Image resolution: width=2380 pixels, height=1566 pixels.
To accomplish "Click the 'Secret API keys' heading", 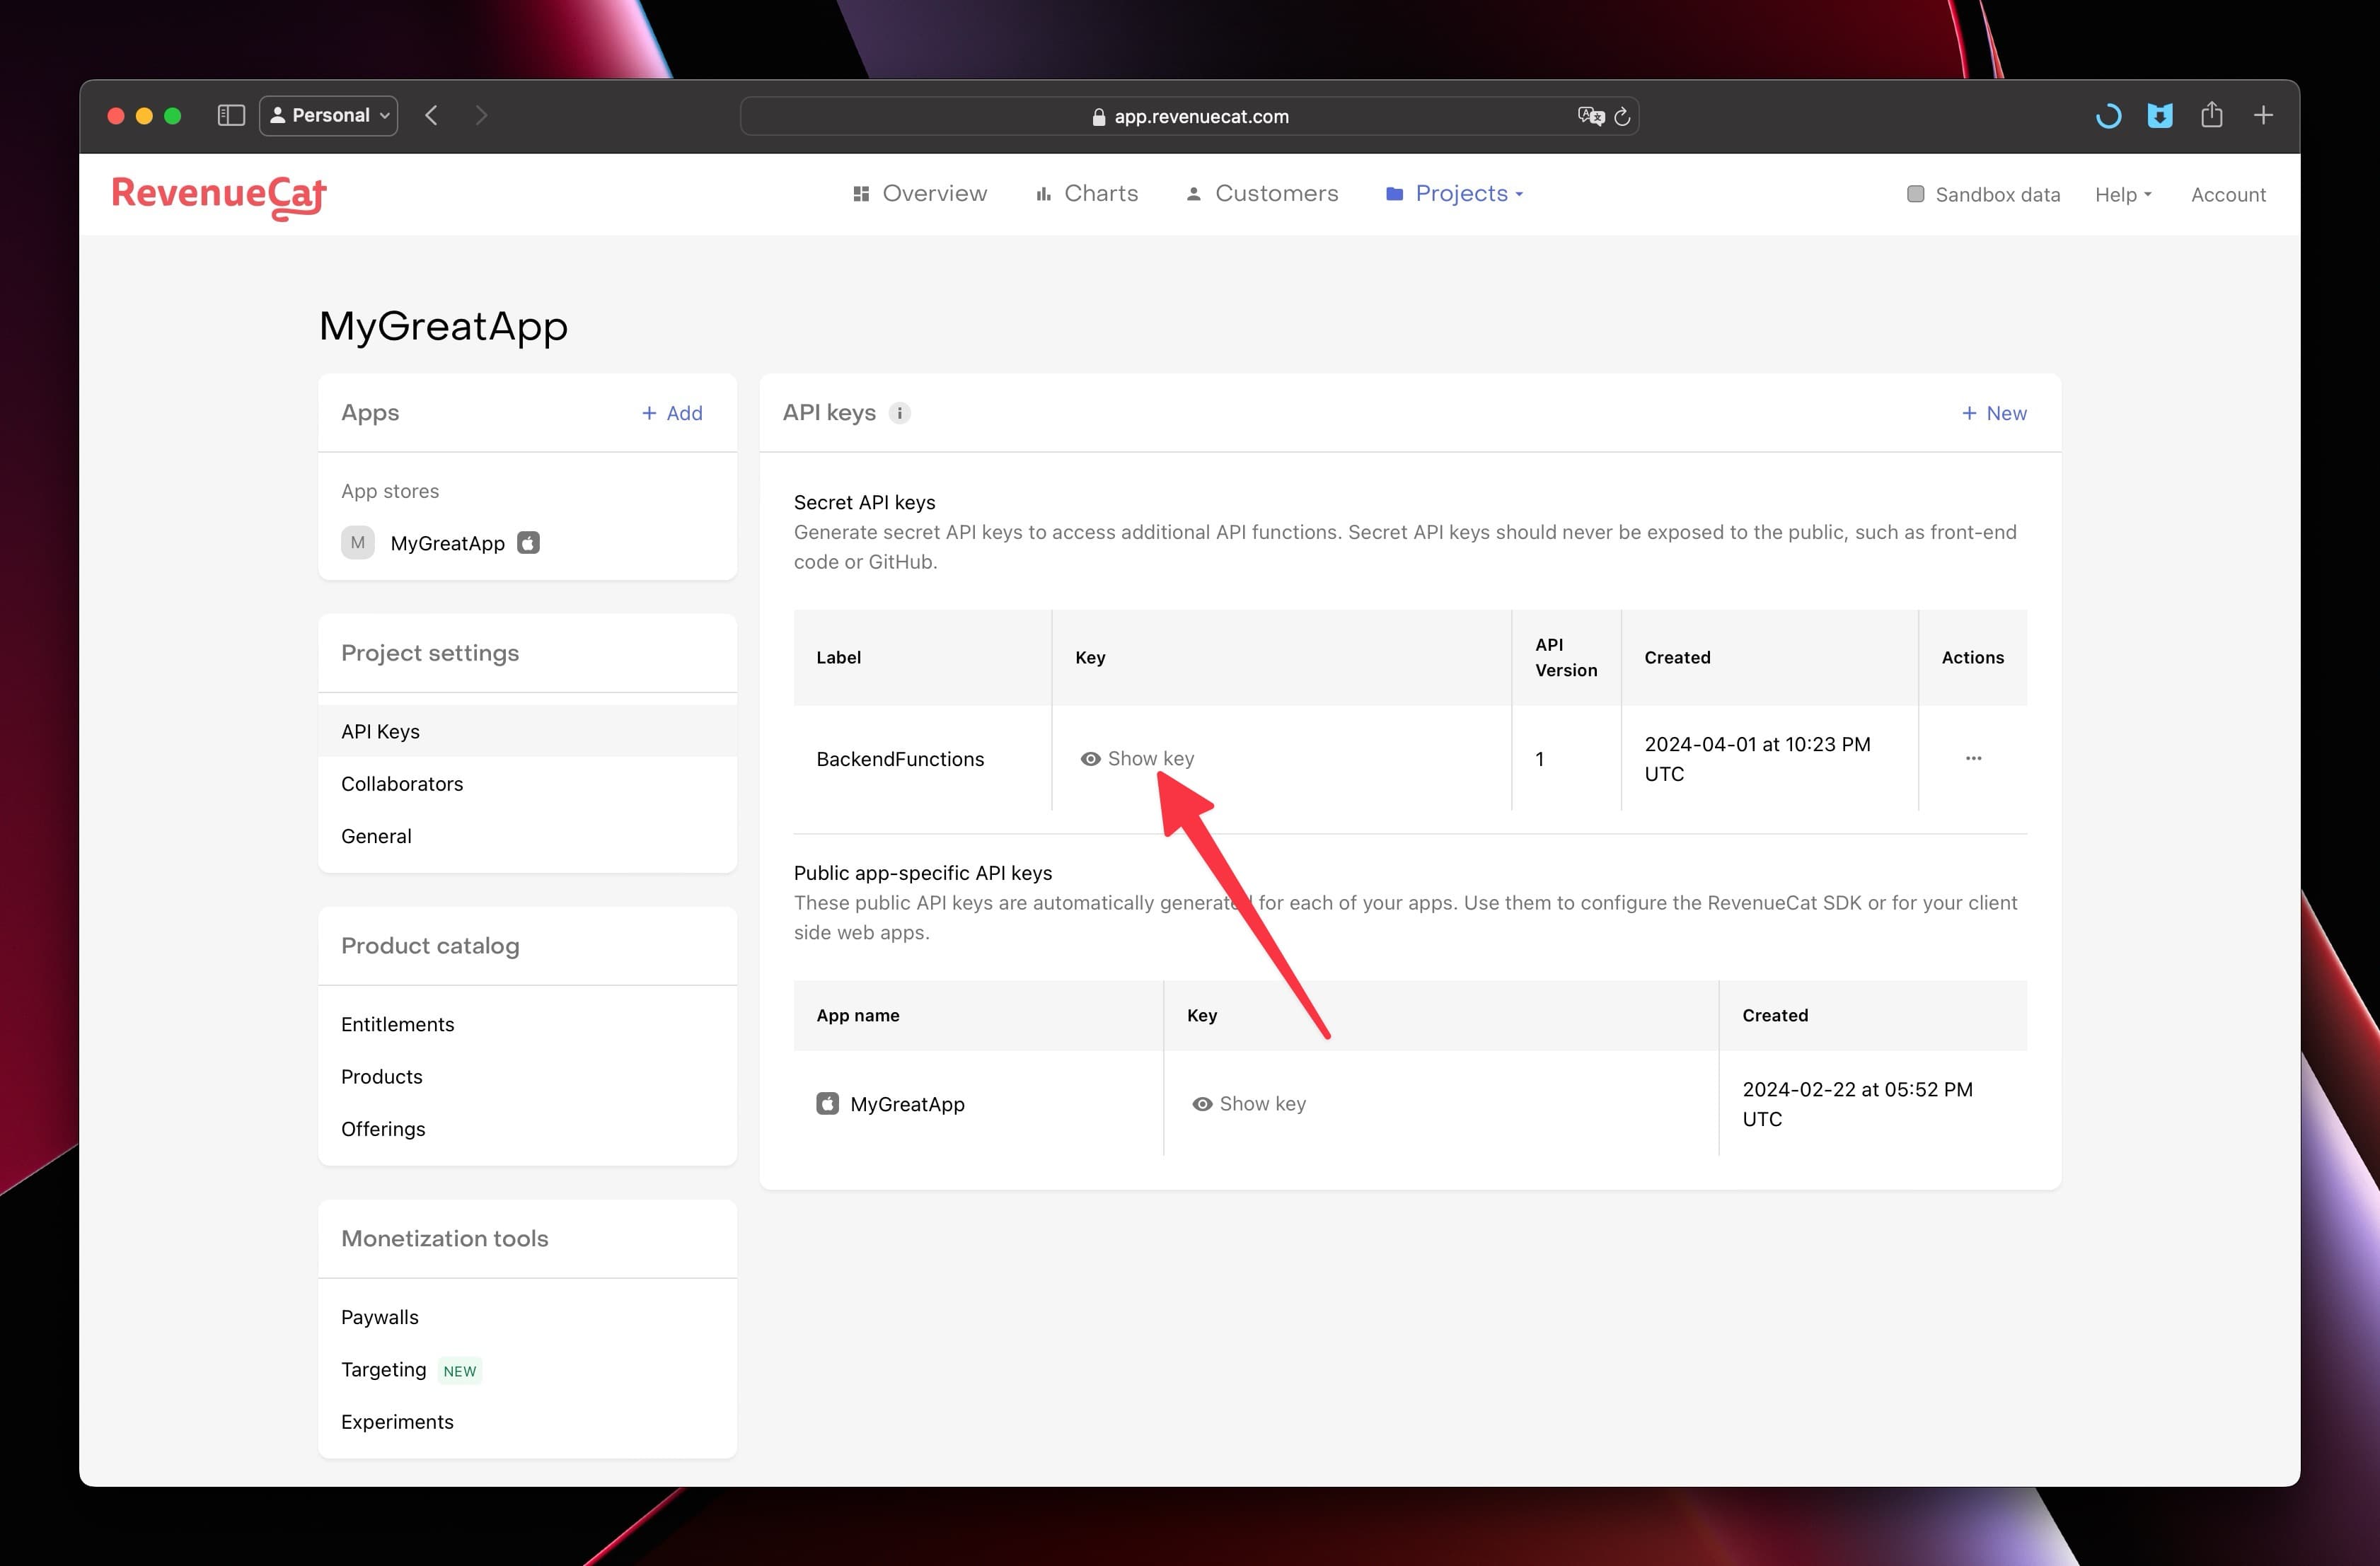I will pos(864,502).
